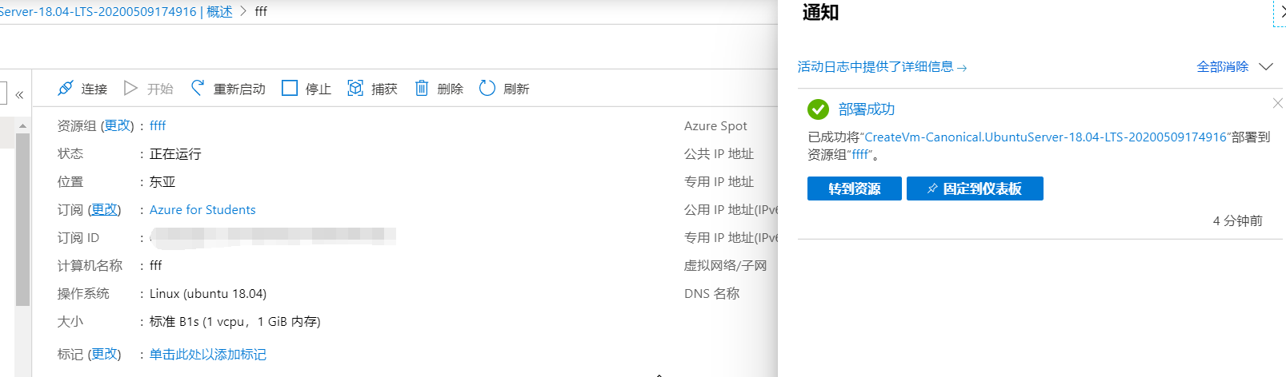Screen dimensions: 1286x377
Task: Click 部署成功 notification title
Action: [867, 109]
